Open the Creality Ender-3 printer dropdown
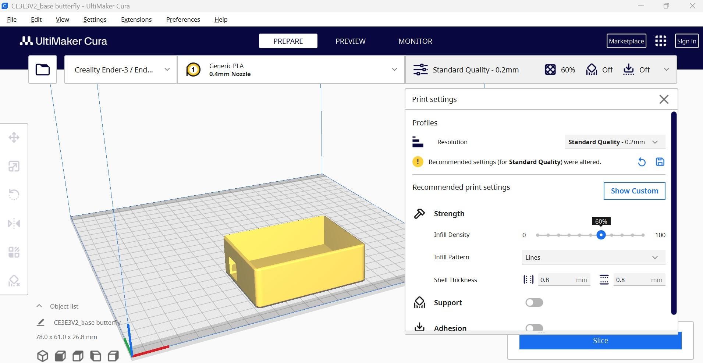The height and width of the screenshot is (363, 703). click(x=121, y=70)
